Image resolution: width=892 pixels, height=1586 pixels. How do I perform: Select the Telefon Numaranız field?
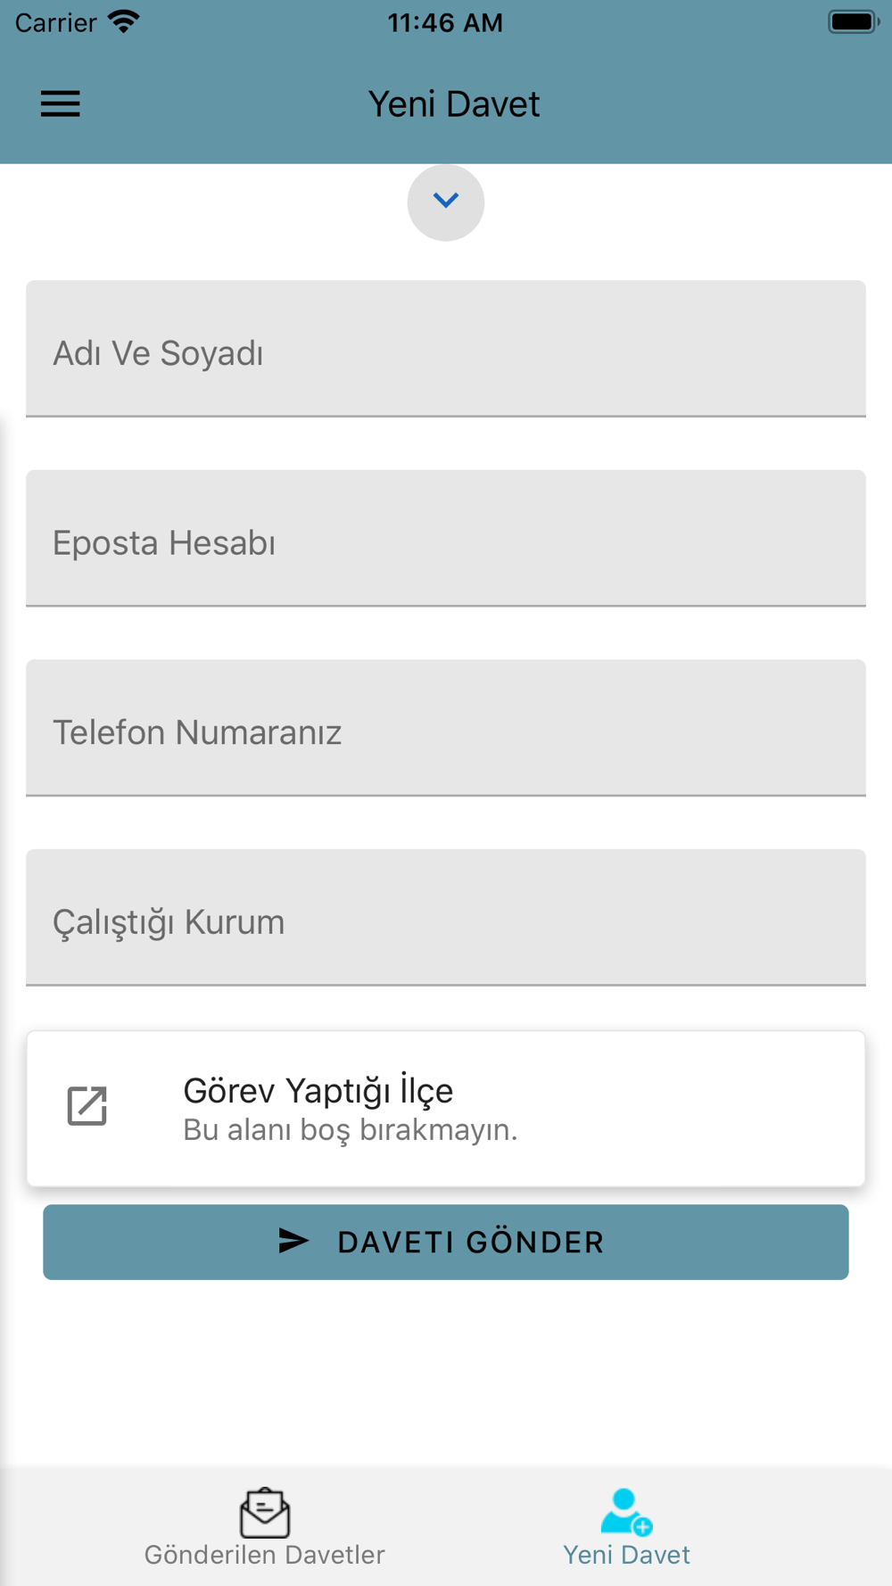click(446, 728)
